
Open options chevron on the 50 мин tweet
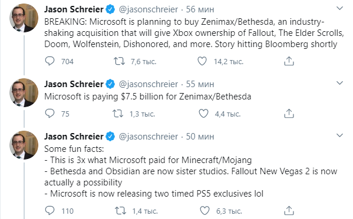[x=339, y=135]
